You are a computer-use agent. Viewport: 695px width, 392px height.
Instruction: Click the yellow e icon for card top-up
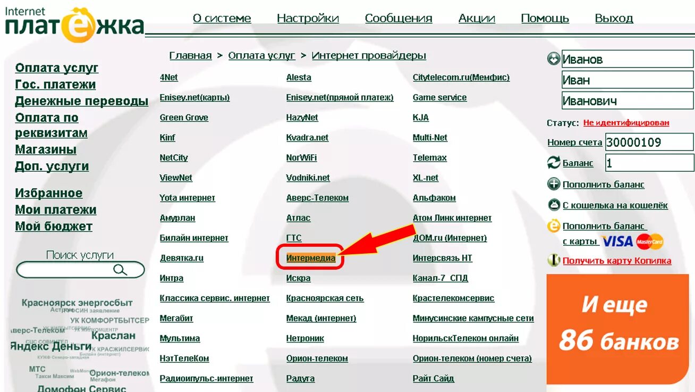[x=554, y=226]
